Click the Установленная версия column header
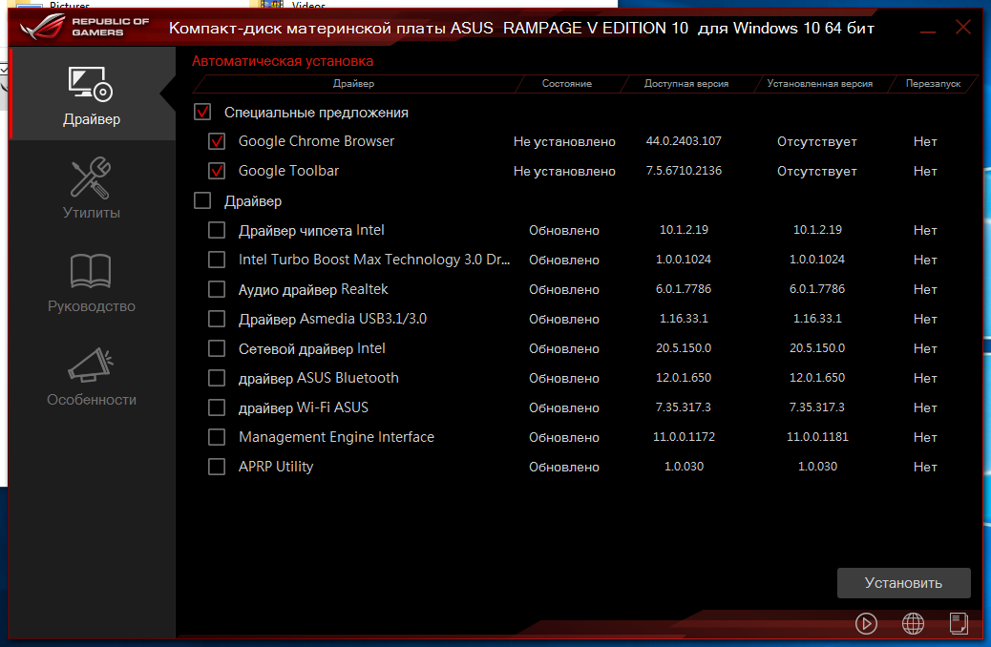The width and height of the screenshot is (991, 647). 820,83
